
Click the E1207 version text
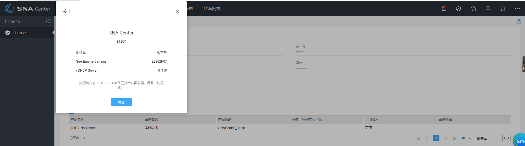click(x=121, y=42)
